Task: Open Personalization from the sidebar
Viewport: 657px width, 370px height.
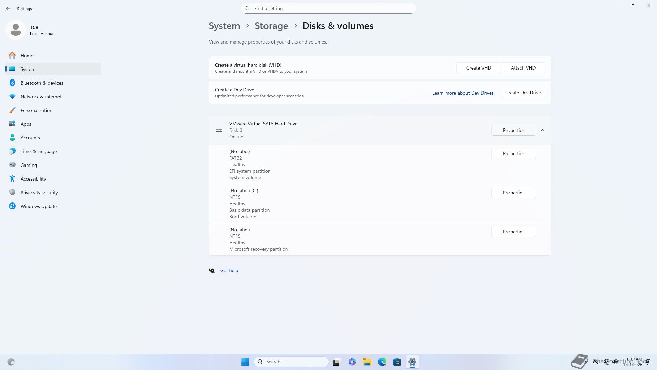Action: tap(36, 110)
